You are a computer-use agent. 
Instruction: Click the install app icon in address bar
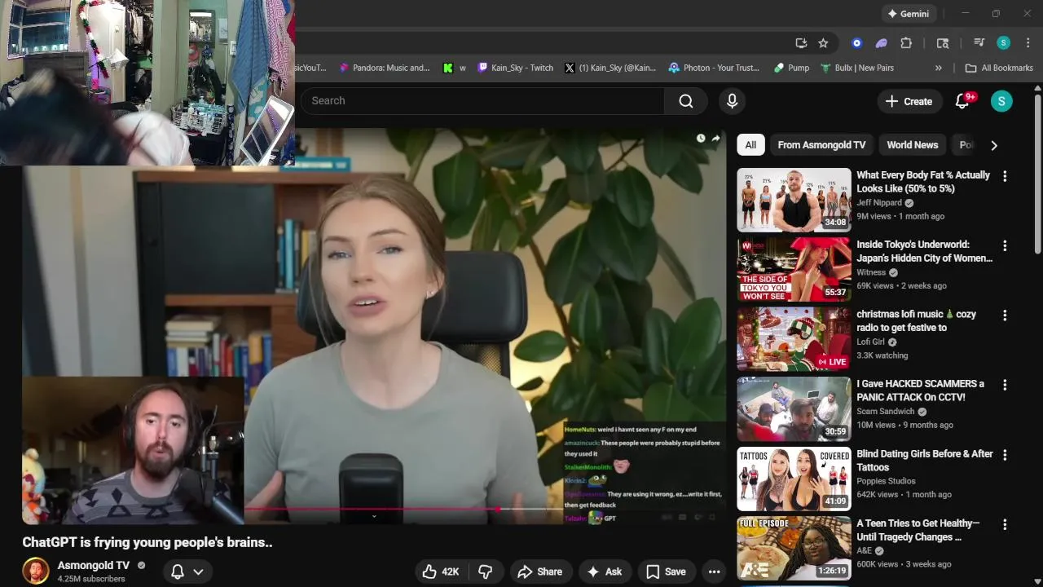tap(801, 43)
